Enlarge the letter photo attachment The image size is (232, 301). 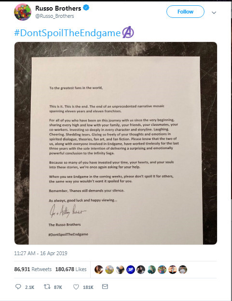[x=116, y=143]
